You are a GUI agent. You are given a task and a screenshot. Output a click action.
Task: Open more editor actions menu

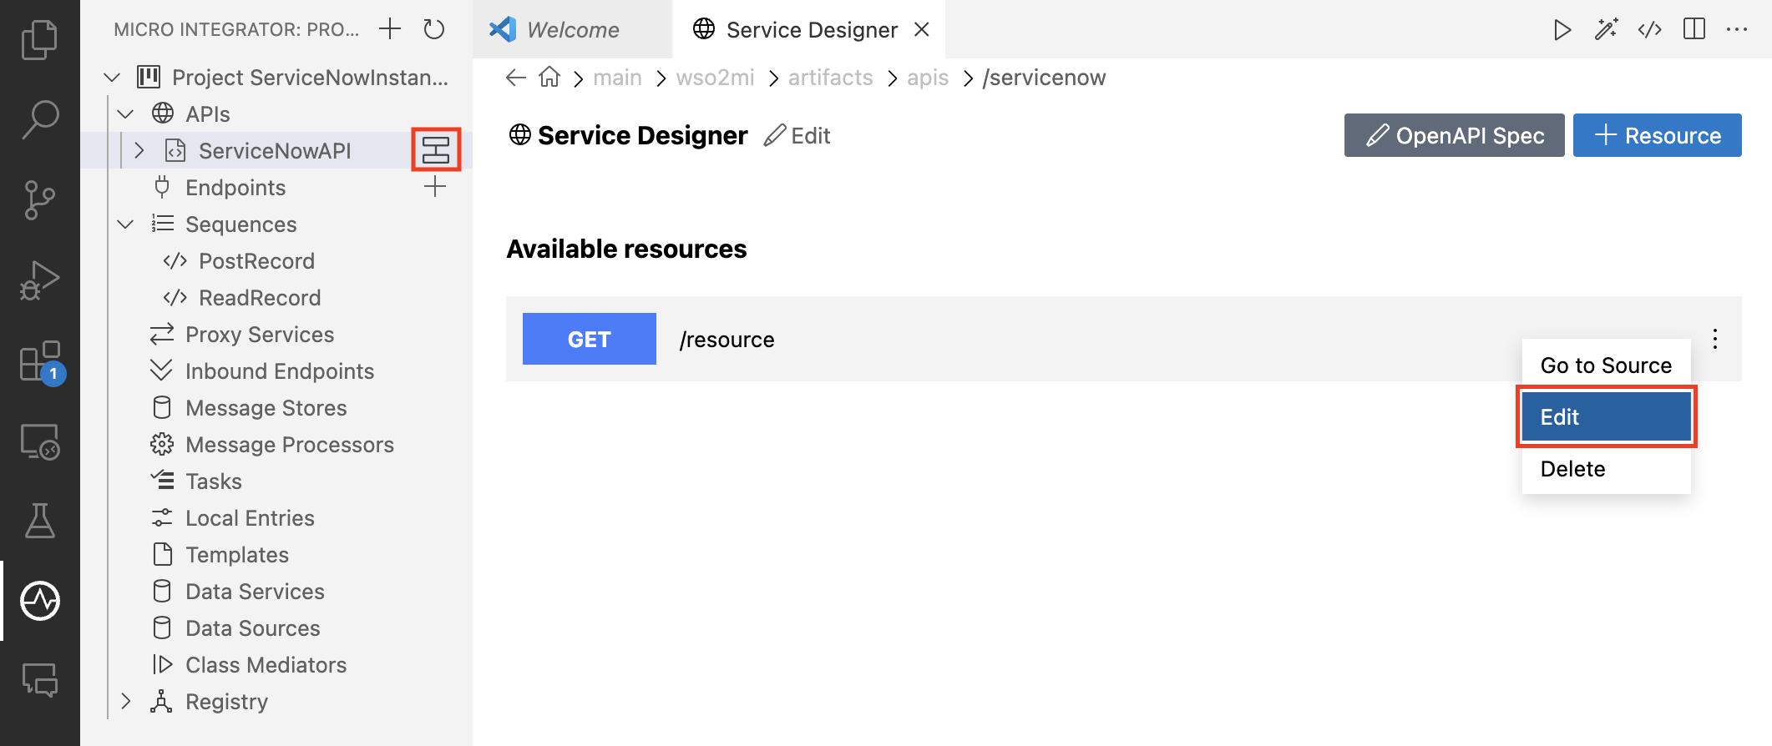1737,30
